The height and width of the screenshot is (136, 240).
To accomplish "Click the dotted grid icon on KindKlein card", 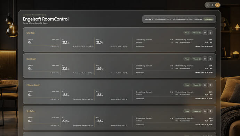I will 210,59.
